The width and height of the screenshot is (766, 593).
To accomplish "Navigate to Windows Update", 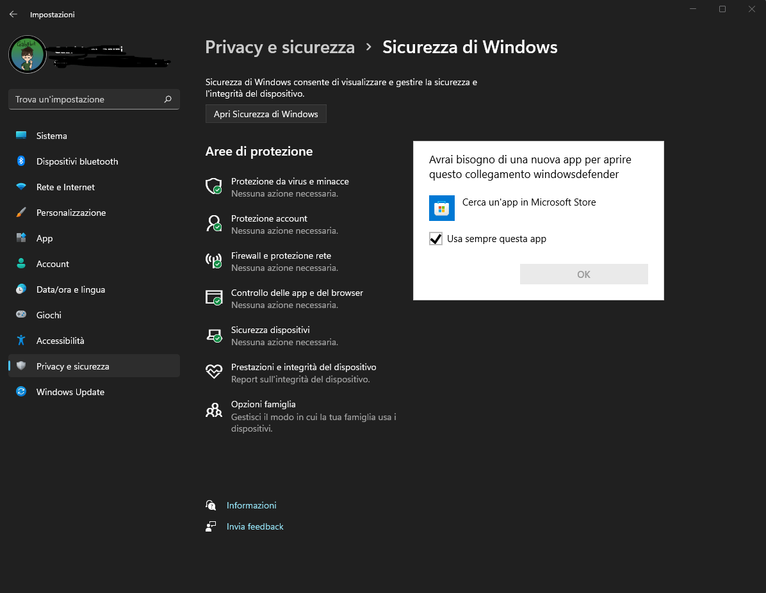I will 94,392.
